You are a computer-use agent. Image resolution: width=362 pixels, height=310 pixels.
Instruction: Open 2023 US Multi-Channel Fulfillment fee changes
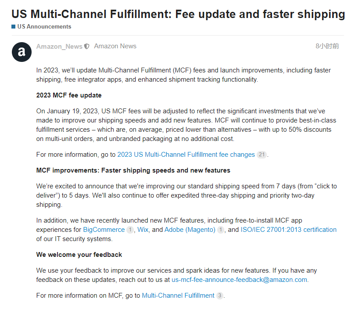pos(186,155)
